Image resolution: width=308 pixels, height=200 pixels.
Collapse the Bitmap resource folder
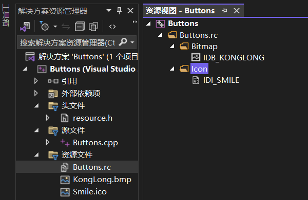pyautogui.click(x=172, y=46)
